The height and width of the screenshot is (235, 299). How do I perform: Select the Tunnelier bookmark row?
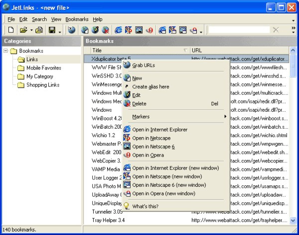pos(186,212)
